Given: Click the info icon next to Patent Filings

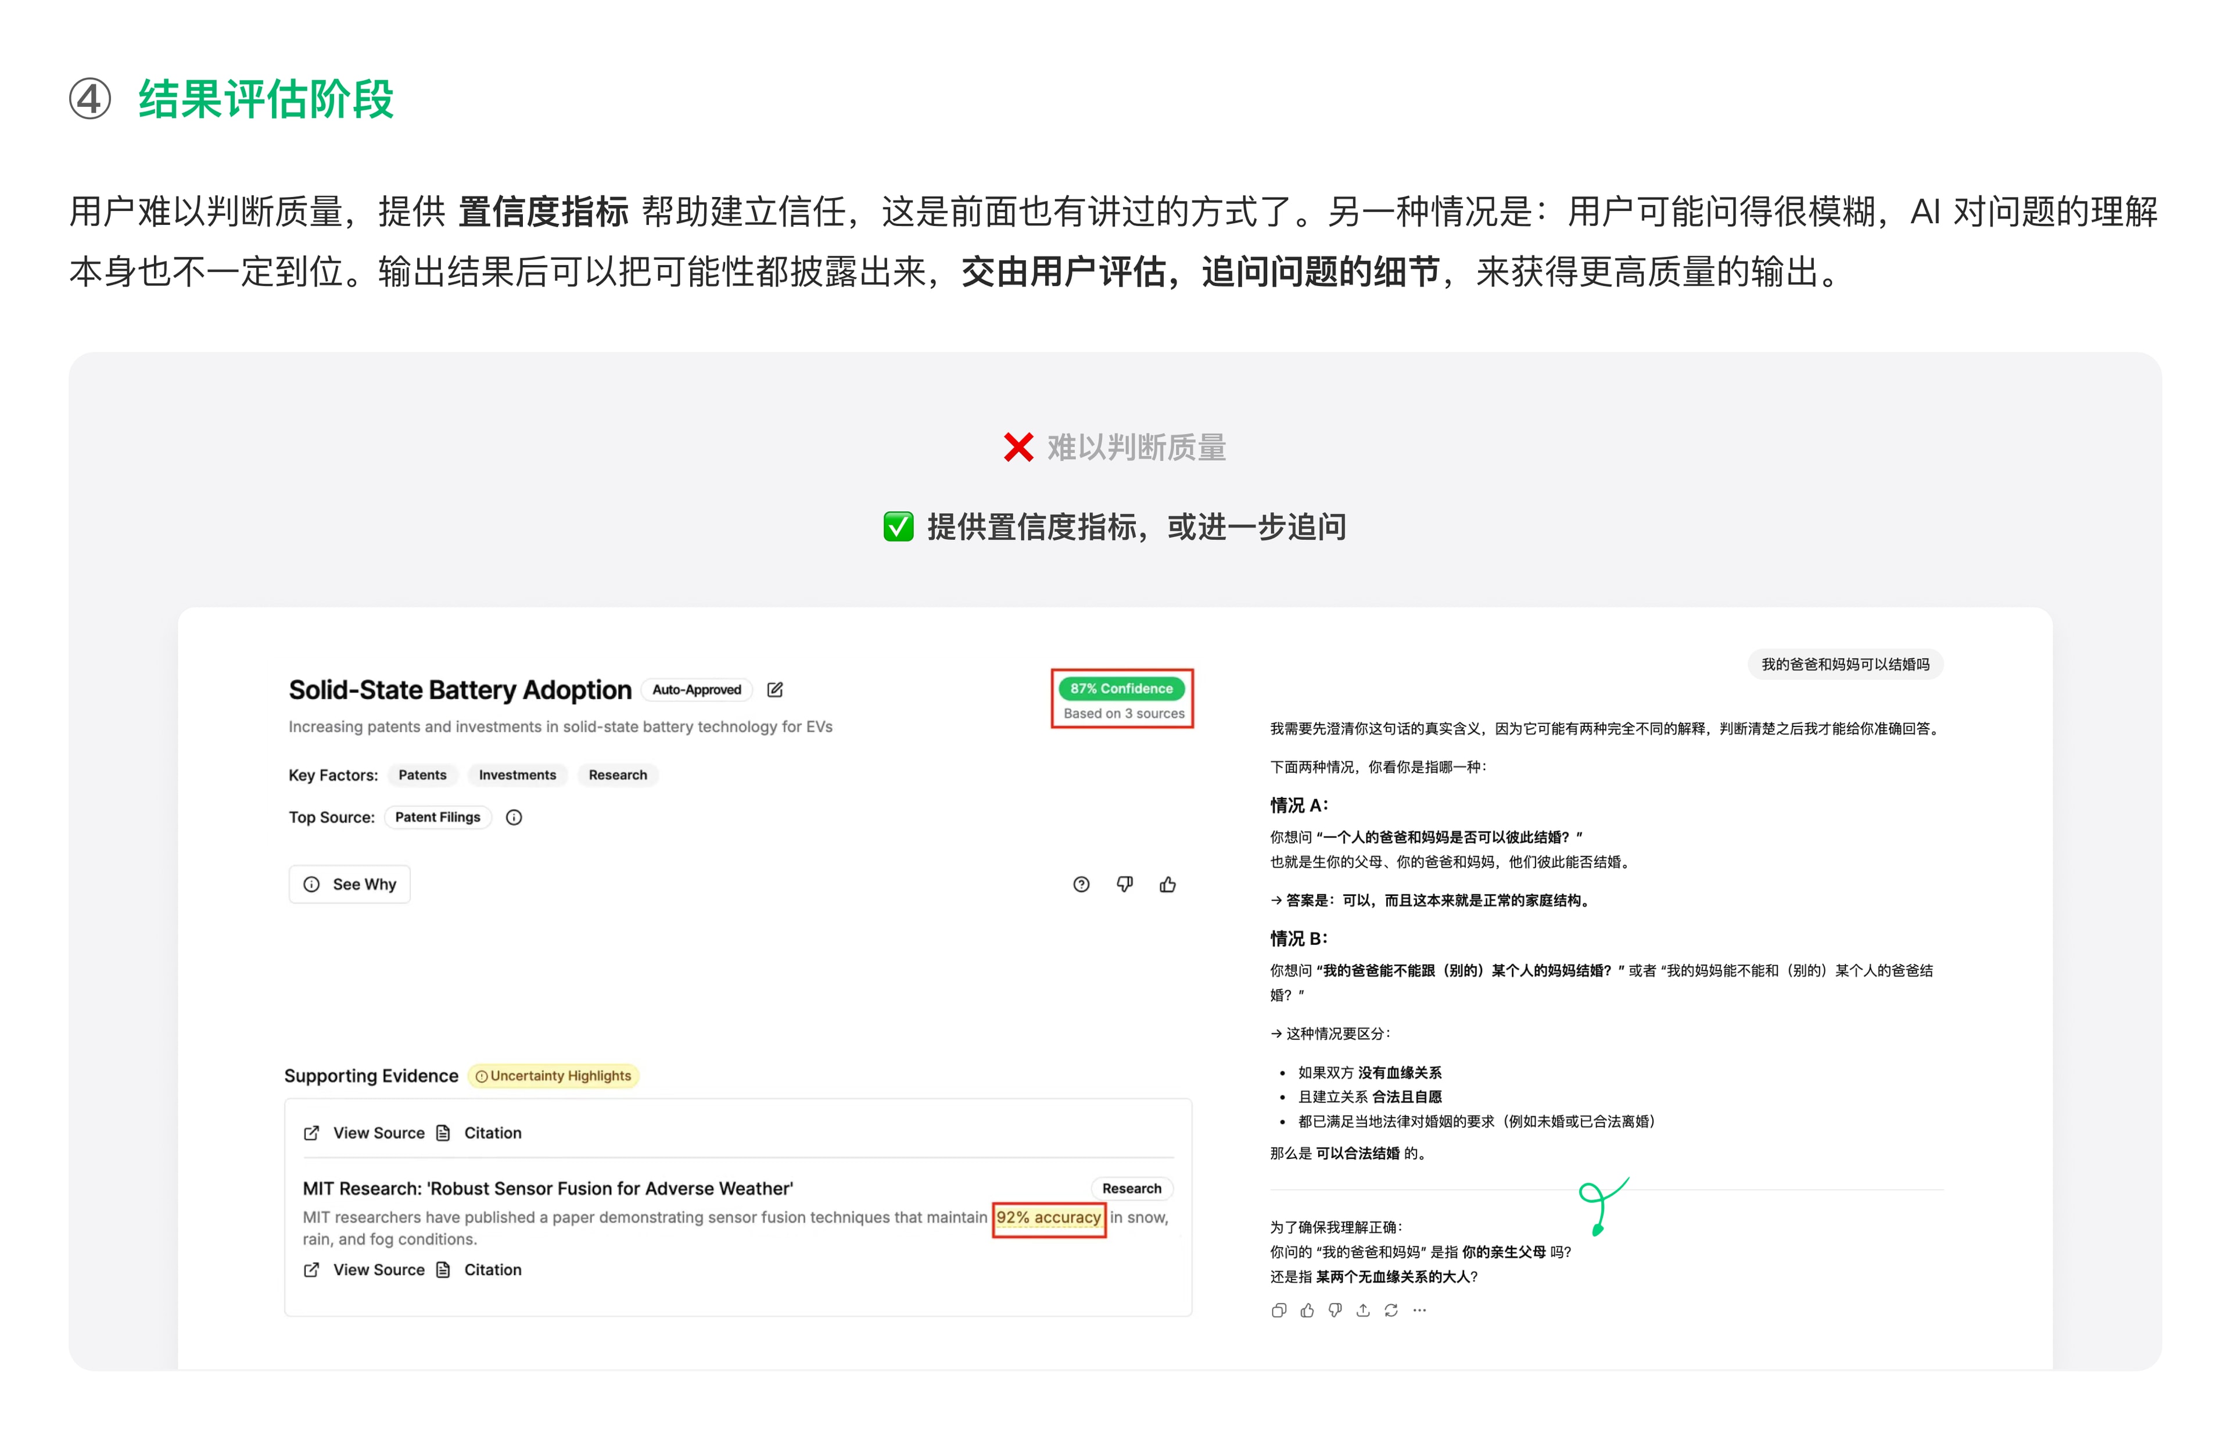Looking at the screenshot, I should (x=513, y=817).
